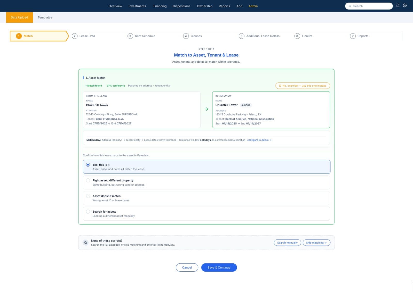Click the '97% confidence' label

116,86
